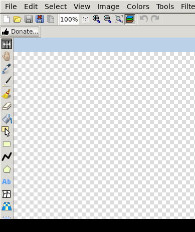Zoom in with the plus magnifier

click(x=96, y=19)
